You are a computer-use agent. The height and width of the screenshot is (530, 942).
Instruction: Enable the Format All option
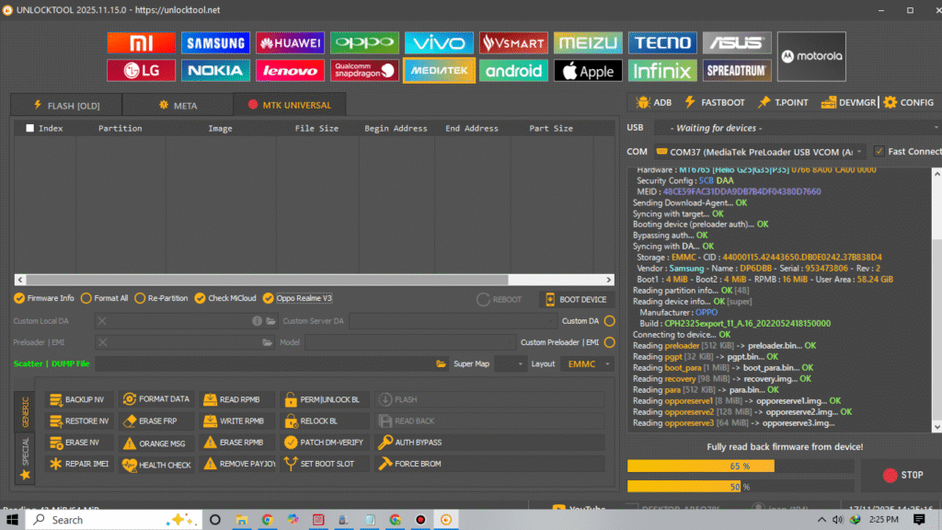click(x=86, y=298)
